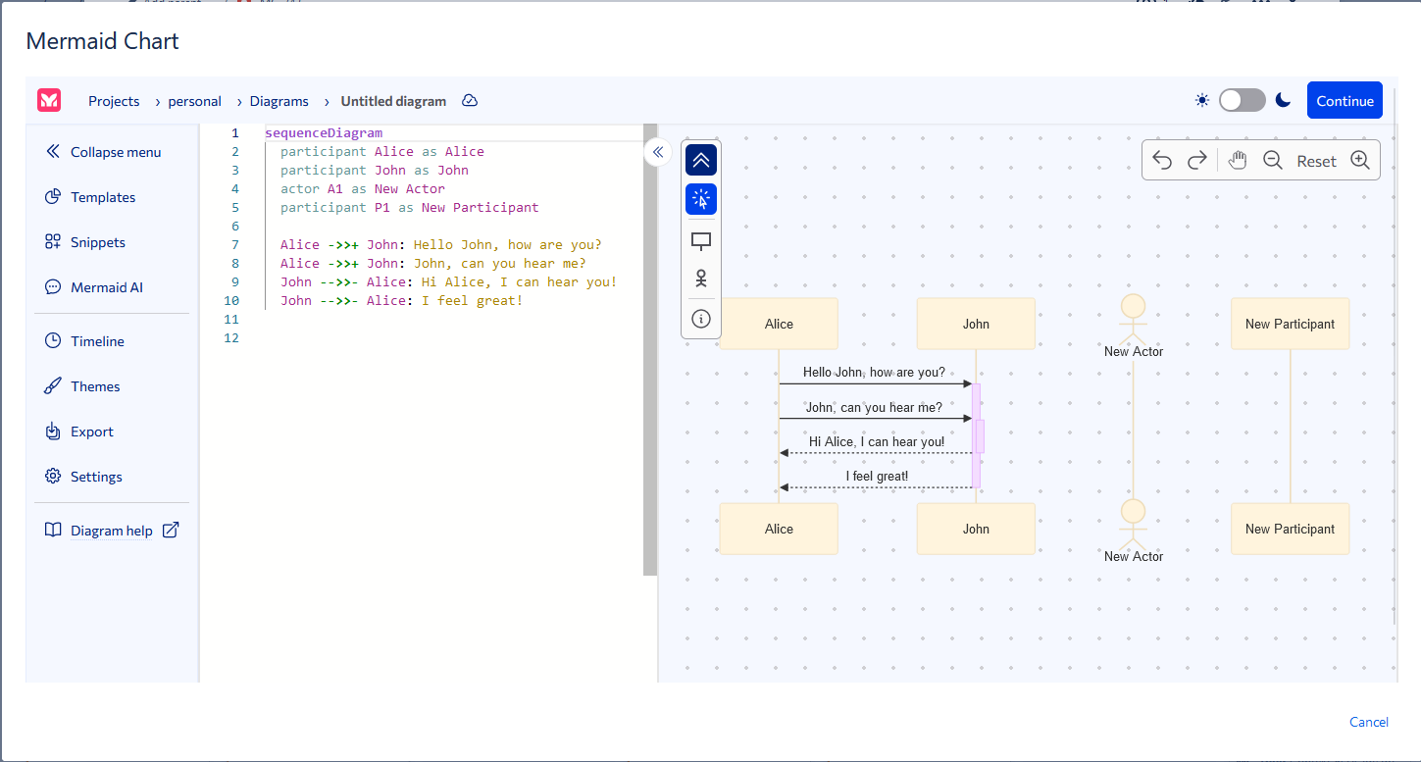Image resolution: width=1421 pixels, height=762 pixels.
Task: Click the Mermaid logo icon
Action: (49, 100)
